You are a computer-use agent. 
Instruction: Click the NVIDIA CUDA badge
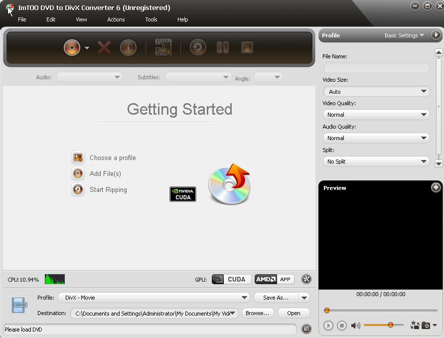click(183, 194)
